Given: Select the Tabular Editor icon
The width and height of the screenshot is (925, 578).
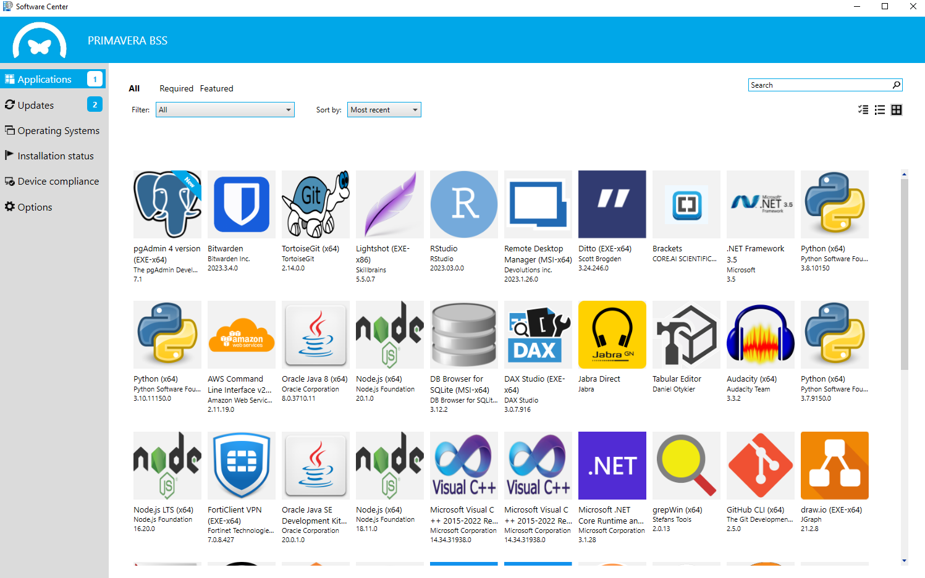Looking at the screenshot, I should (x=686, y=335).
